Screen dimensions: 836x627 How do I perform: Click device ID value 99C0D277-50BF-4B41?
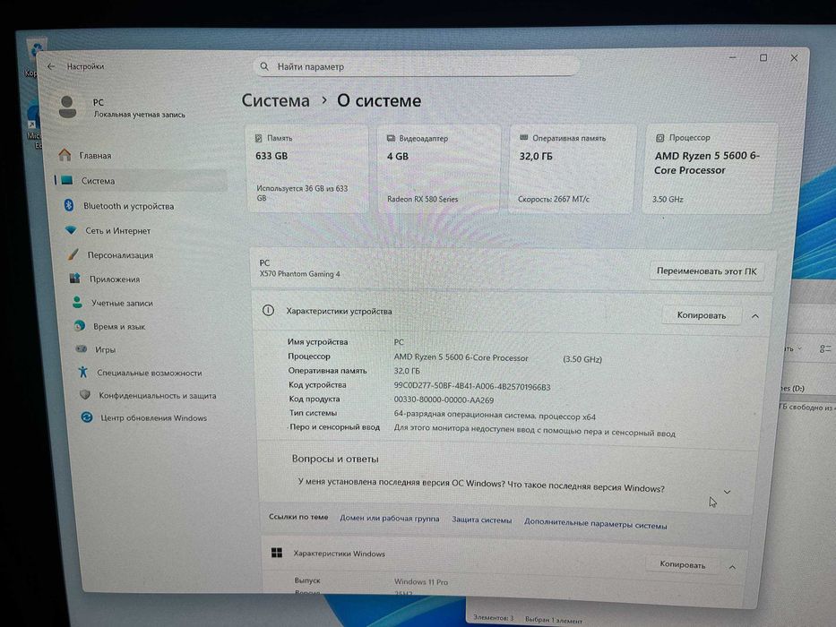tap(472, 387)
